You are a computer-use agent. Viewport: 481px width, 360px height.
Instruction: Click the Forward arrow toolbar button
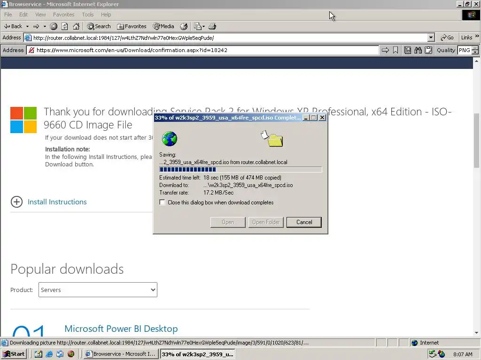click(36, 26)
